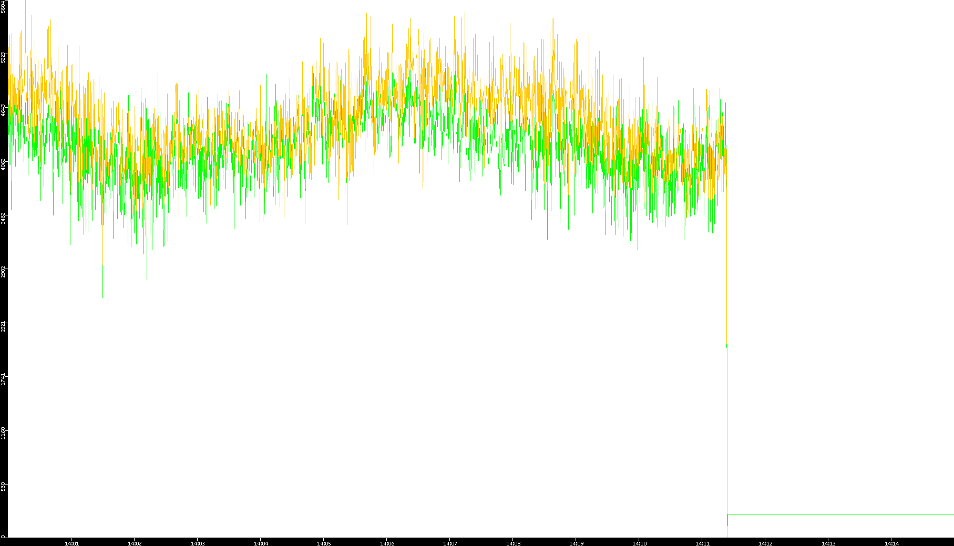The width and height of the screenshot is (954, 546).
Task: Select the 14:03 tick on time axis
Action: [198, 543]
